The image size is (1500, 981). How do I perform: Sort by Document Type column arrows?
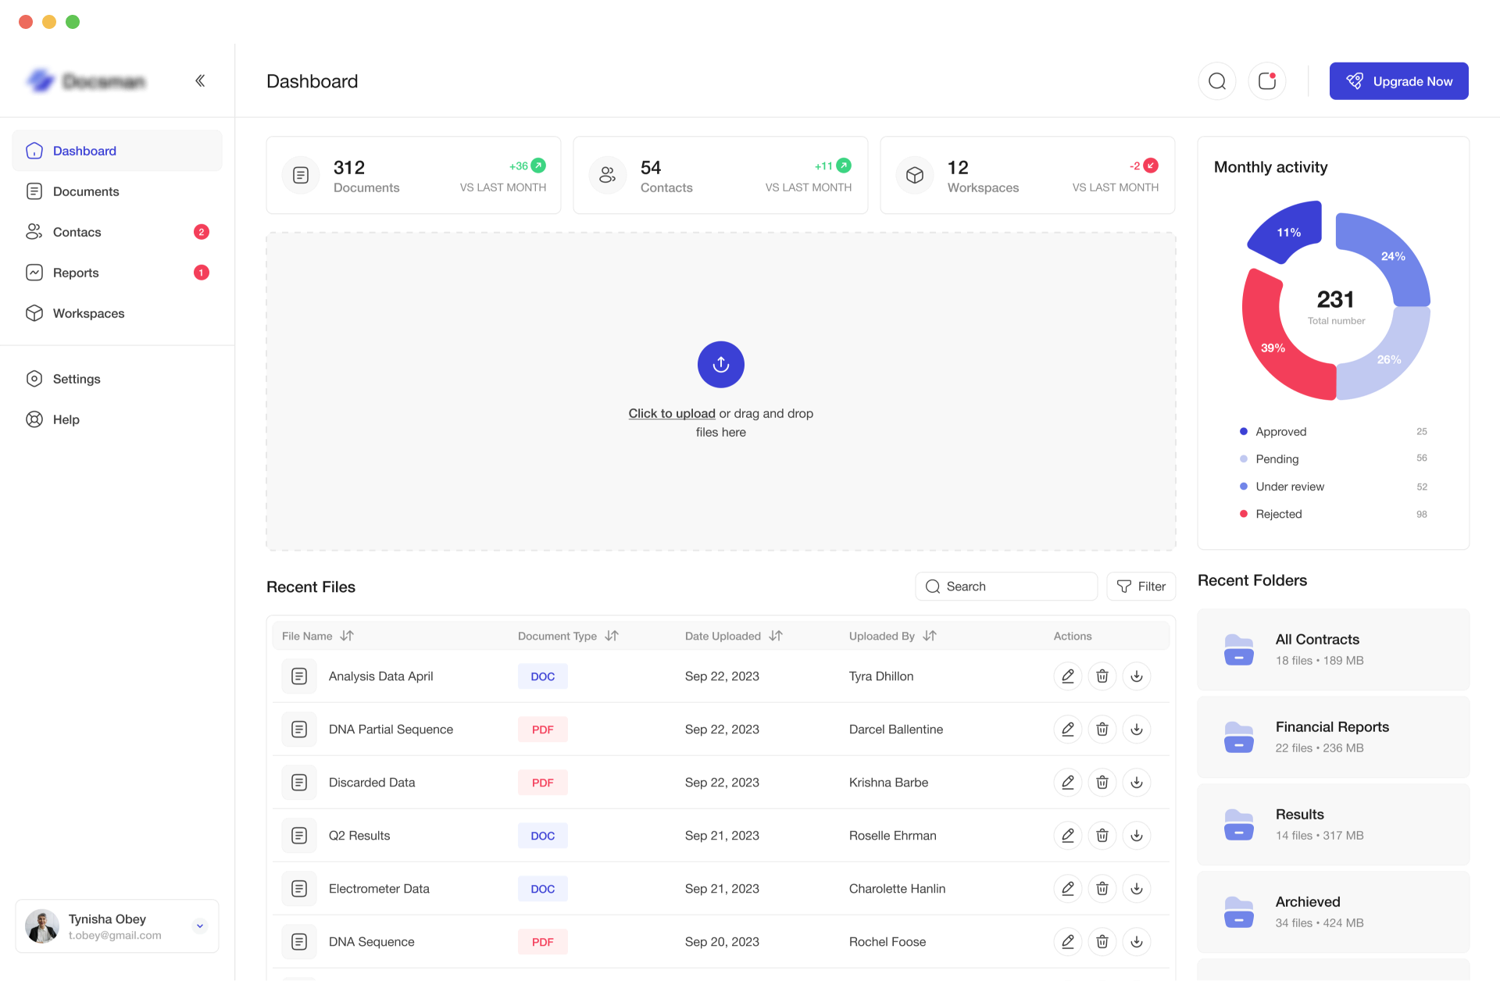[x=612, y=636]
